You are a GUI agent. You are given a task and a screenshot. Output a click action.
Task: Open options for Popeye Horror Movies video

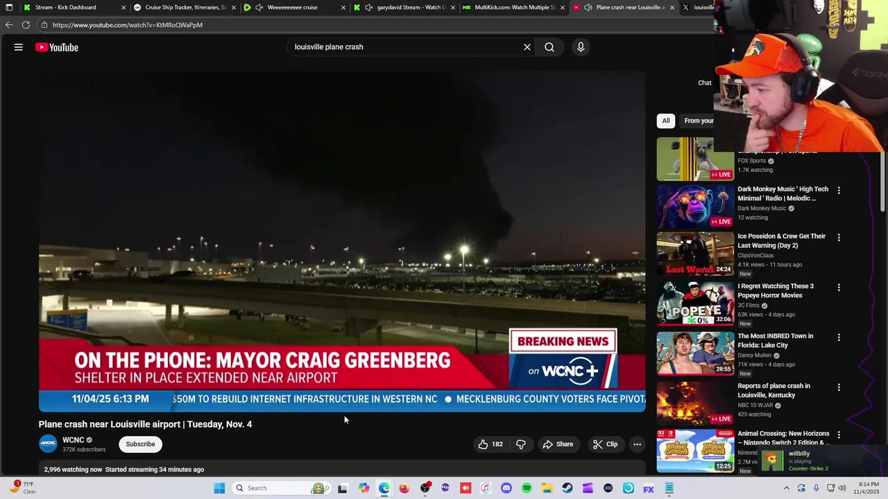[x=839, y=287]
